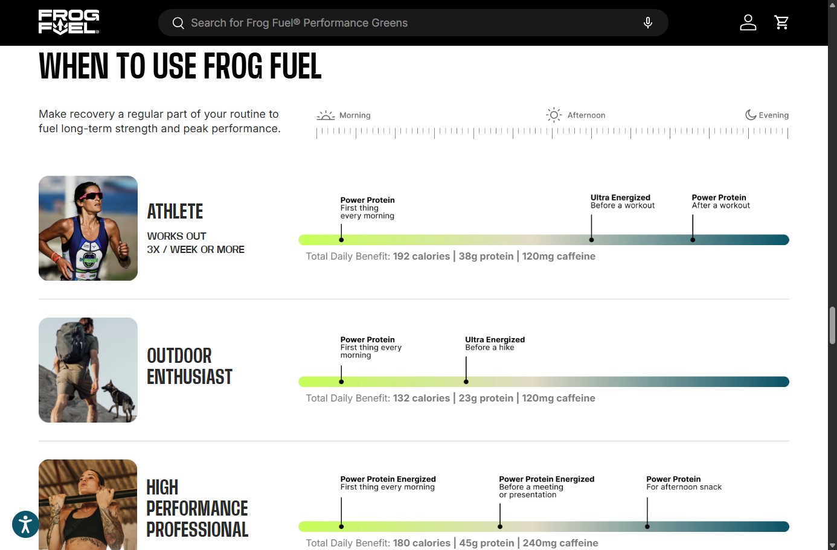Viewport: 837px width, 550px height.
Task: Click the Frog Fuel logo
Action: 69,22
